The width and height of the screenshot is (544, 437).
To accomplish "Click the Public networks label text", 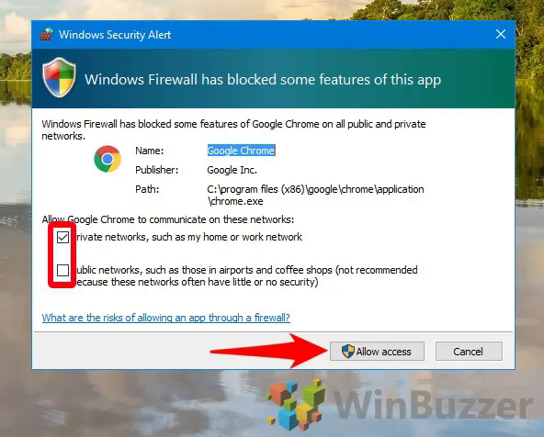I will tap(246, 275).
